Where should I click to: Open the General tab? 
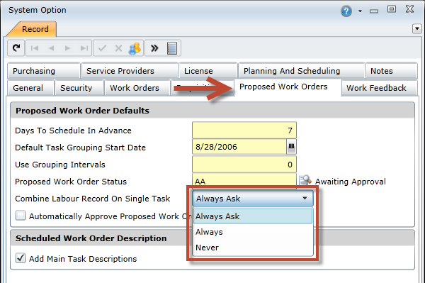30,88
